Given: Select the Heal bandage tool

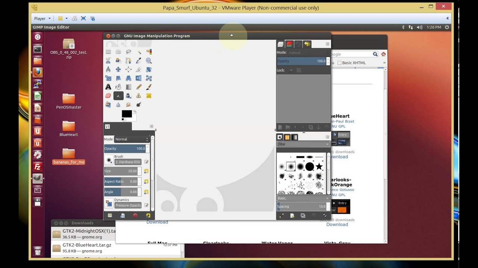Looking at the screenshot, I should [x=149, y=96].
